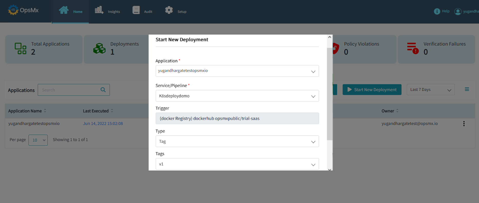Screen dimensions: 479x203
Task: Open the Jun 14, 2022 15:02:08 execution link
Action: point(103,124)
